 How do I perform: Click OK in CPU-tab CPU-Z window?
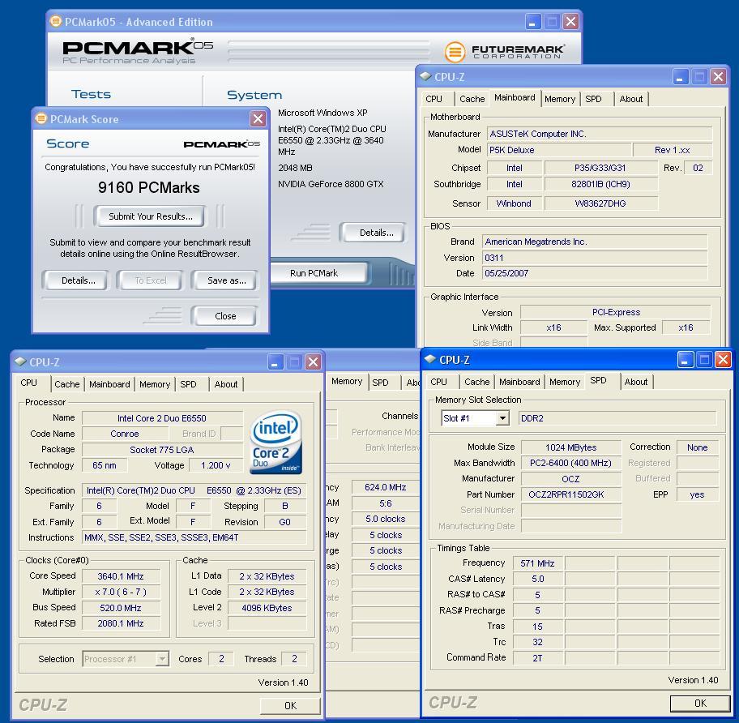(x=290, y=705)
